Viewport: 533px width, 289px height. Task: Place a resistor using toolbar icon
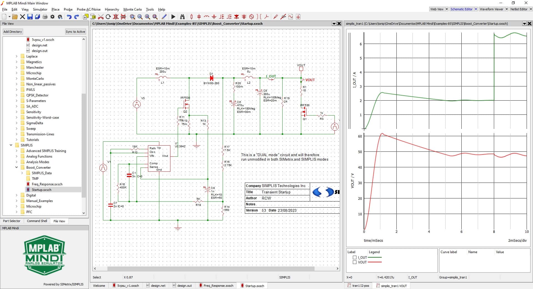pyautogui.click(x=191, y=17)
